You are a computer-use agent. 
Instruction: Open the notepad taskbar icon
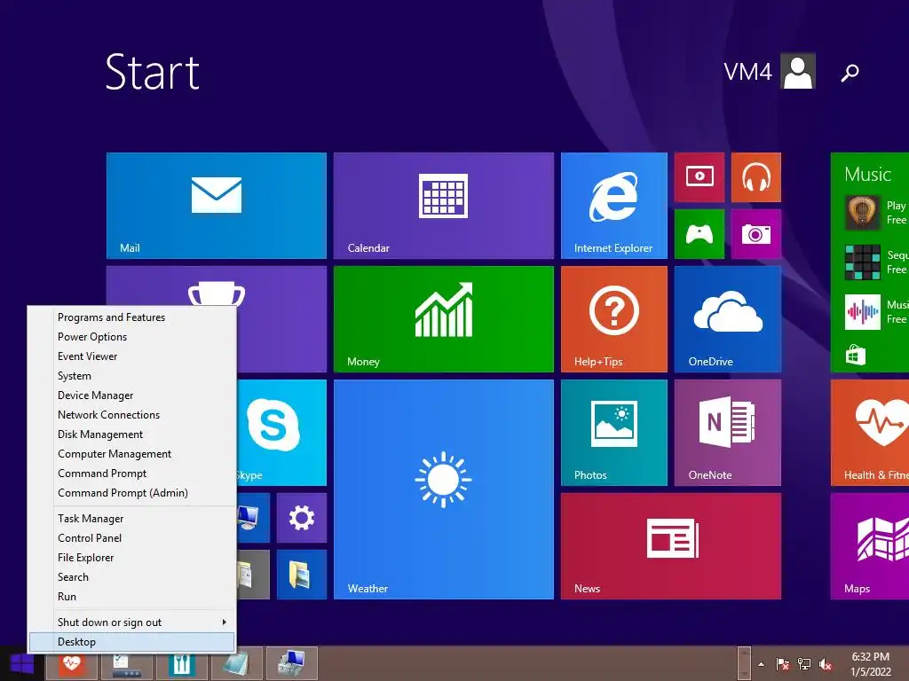click(x=236, y=663)
